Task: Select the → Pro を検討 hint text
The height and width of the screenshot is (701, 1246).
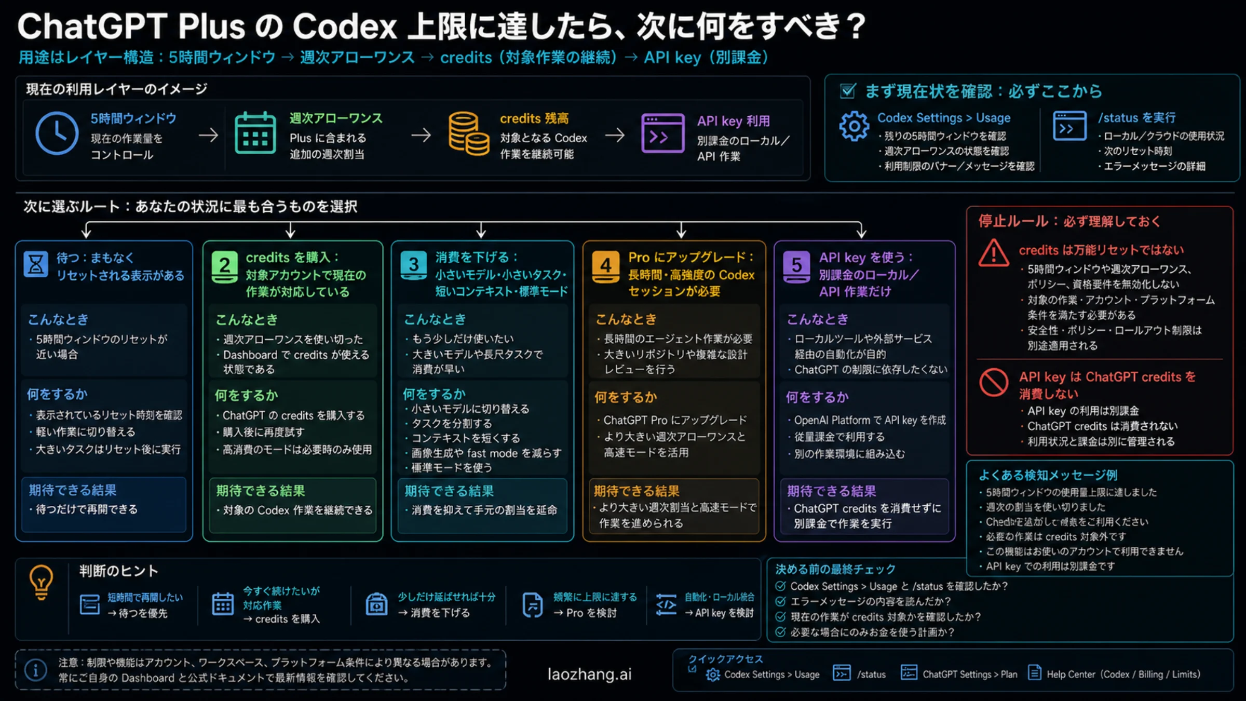Action: (x=585, y=613)
